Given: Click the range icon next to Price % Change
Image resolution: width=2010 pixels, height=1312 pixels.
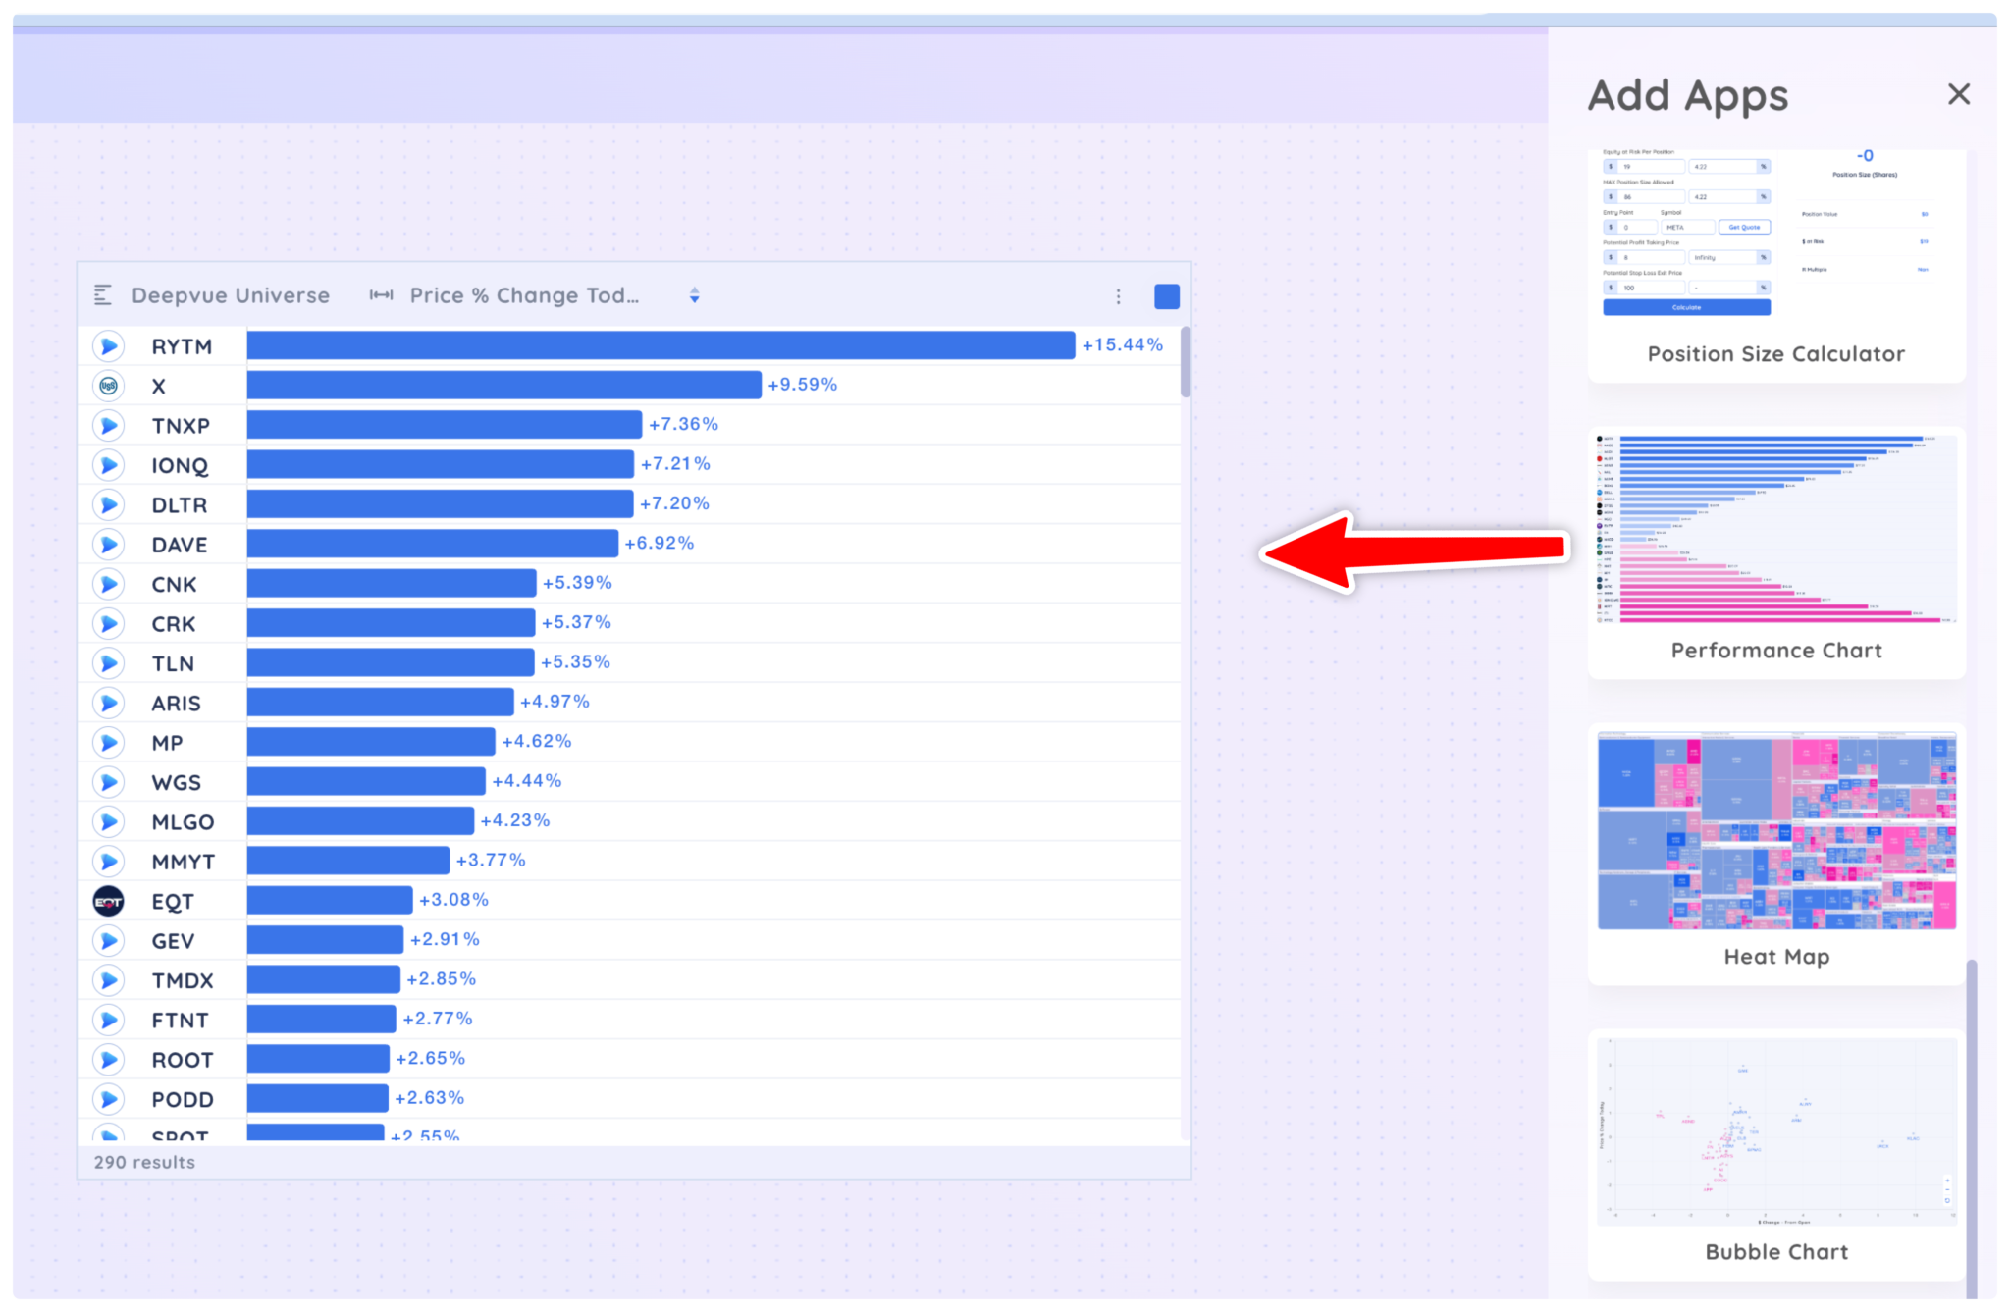Looking at the screenshot, I should [380, 295].
